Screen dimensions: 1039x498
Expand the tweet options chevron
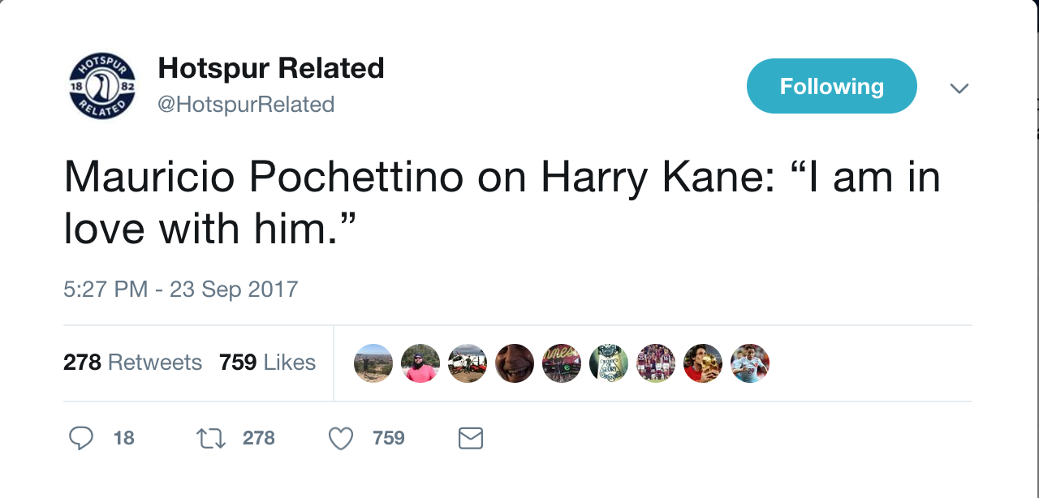[x=959, y=88]
